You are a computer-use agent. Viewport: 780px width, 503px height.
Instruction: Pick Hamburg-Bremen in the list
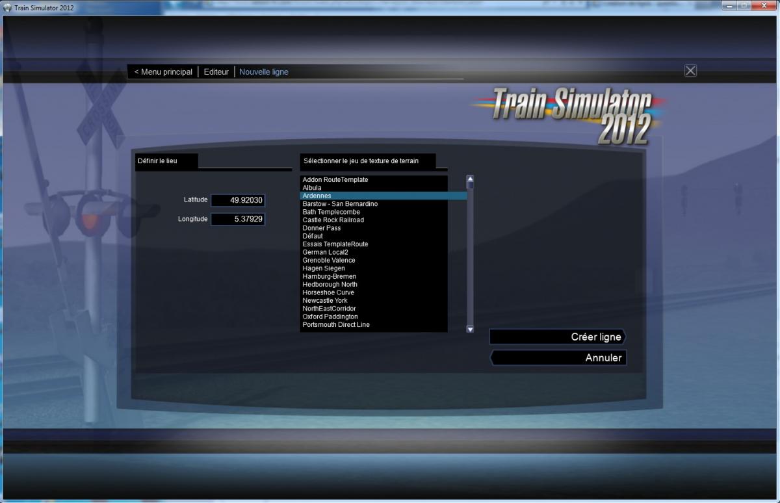tap(374, 276)
